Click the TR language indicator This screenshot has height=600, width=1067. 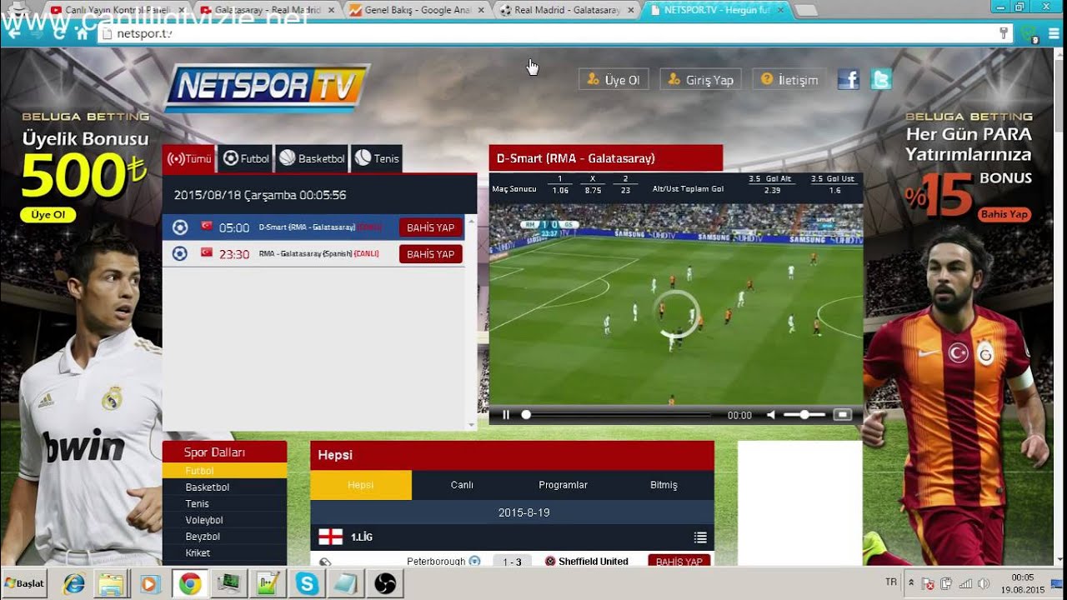click(x=891, y=582)
